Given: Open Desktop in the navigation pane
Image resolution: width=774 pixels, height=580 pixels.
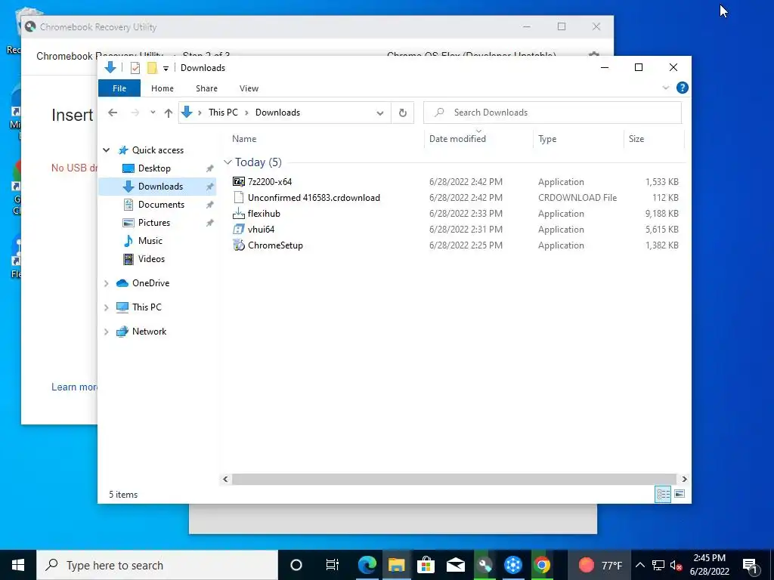Looking at the screenshot, I should (x=154, y=168).
